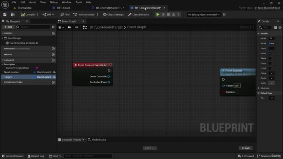
Task: Start Play in Editor
Action: tap(158, 15)
